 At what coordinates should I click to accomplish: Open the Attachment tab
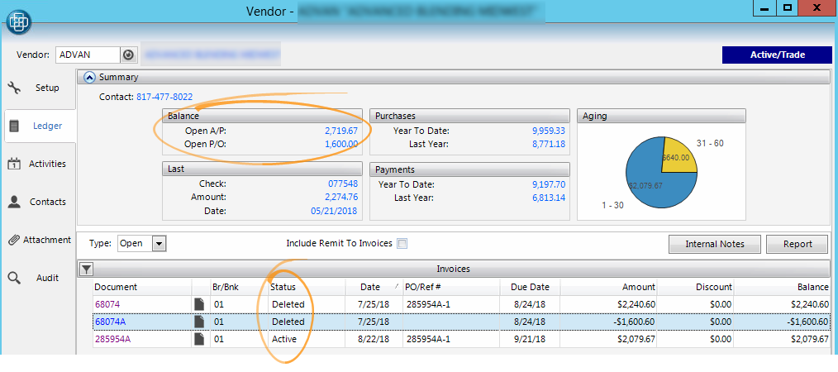point(38,240)
